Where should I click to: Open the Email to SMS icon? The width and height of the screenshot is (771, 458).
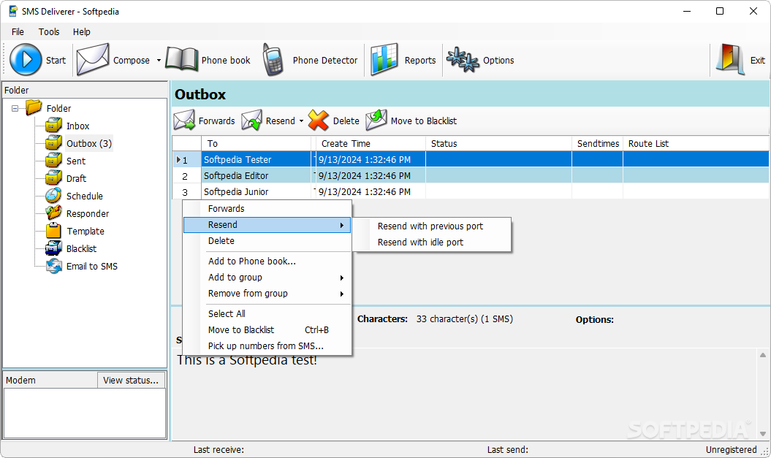pos(53,266)
